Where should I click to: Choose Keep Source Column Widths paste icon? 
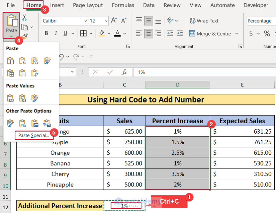coord(22,73)
